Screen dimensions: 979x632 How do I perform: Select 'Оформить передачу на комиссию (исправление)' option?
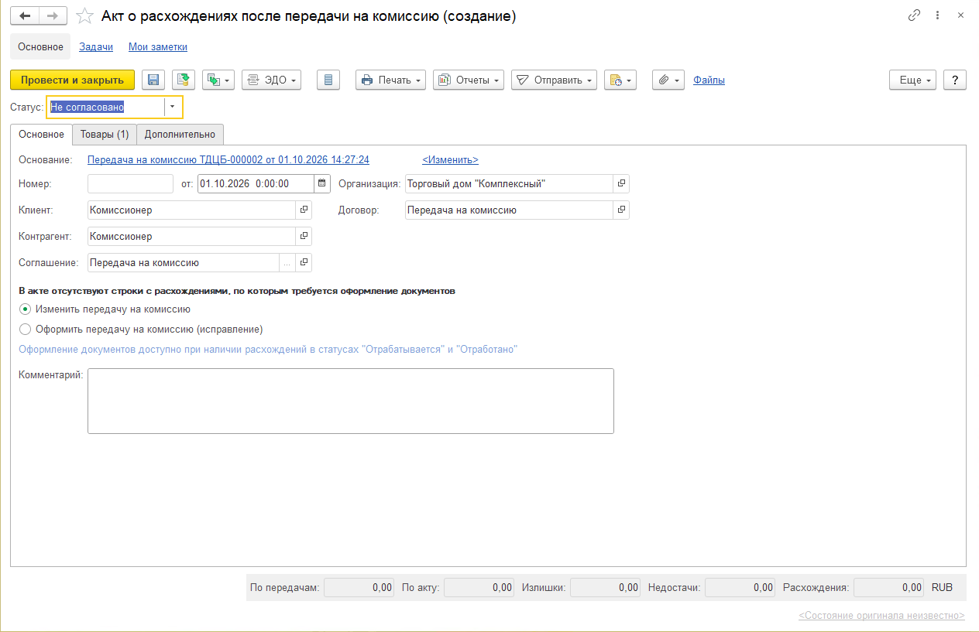[x=141, y=329]
